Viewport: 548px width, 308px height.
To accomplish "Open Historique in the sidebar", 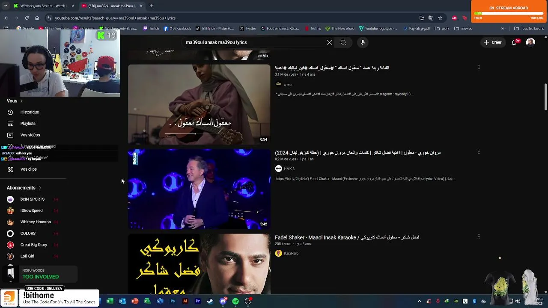I will point(30,112).
